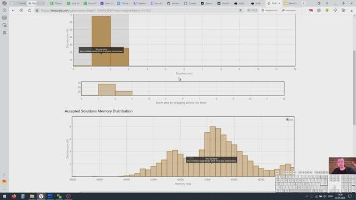This screenshot has height=200, width=356.
Task: Open the orange icon at the sidebar bottom
Action: 4,182
